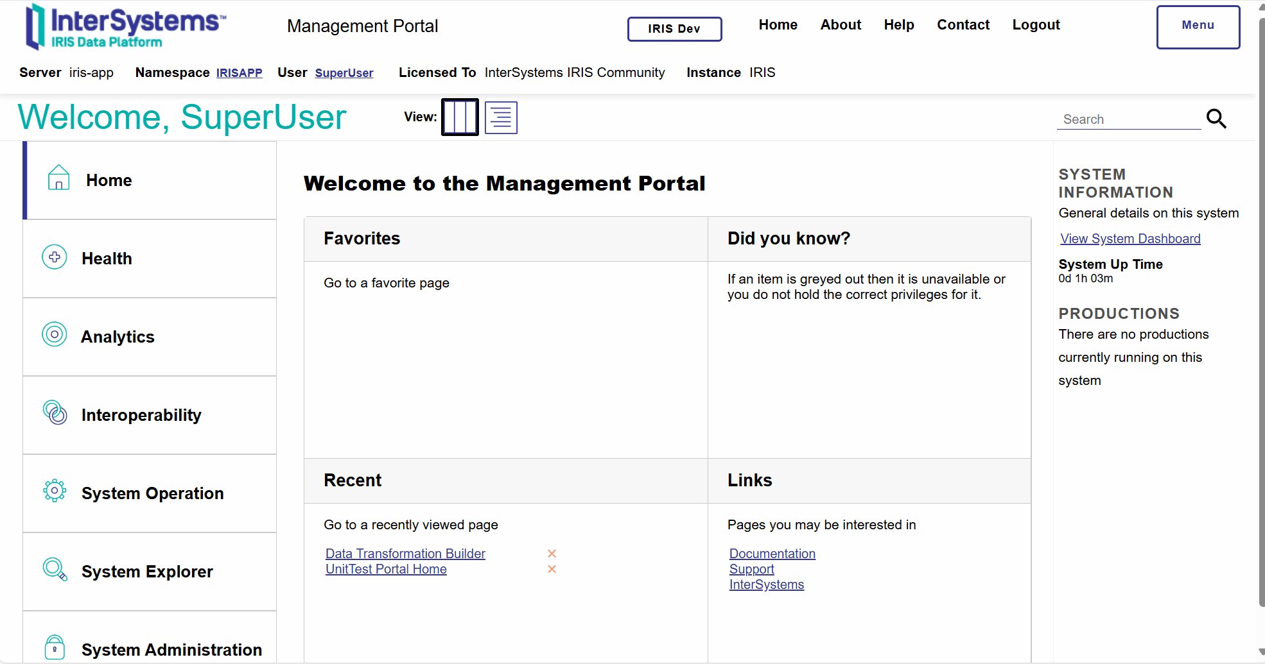Click the System Operation gear icon
This screenshot has width=1265, height=664.
point(55,491)
